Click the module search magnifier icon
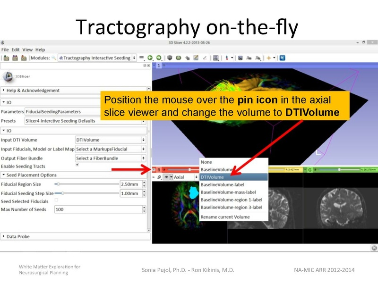Screen dimensions: 378x283 (54, 58)
